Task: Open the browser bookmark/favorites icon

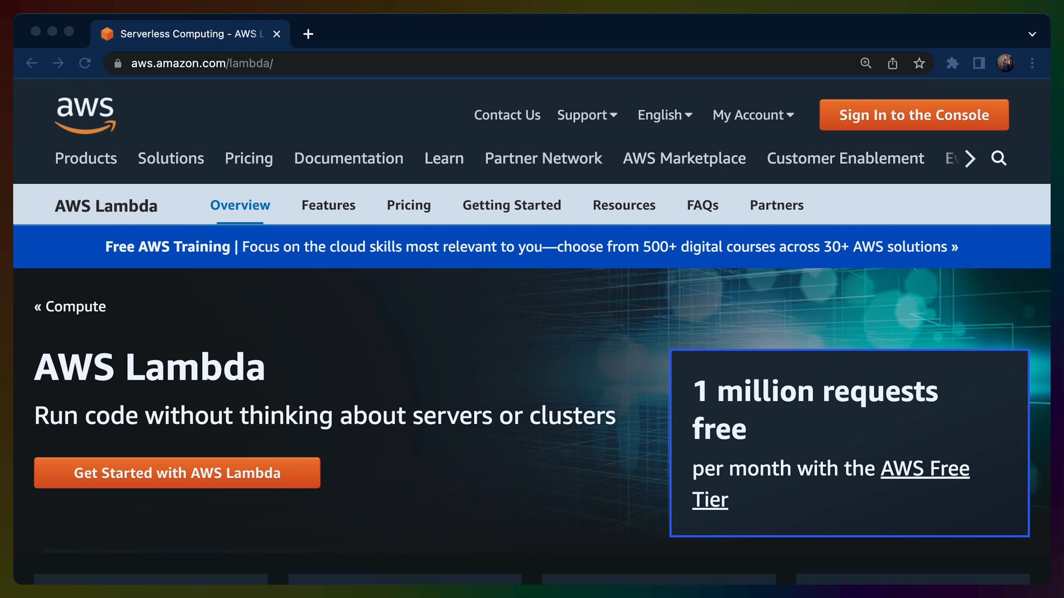Action: point(920,63)
